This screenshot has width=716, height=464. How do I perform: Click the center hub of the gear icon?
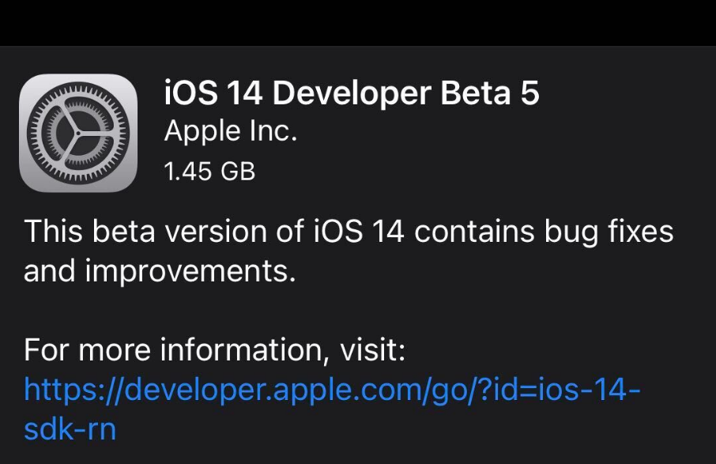pos(78,133)
